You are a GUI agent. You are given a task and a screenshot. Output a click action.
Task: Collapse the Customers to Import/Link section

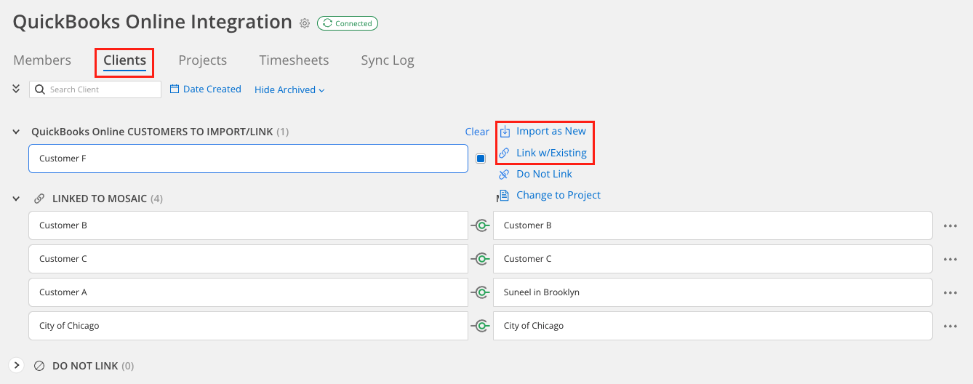[16, 132]
